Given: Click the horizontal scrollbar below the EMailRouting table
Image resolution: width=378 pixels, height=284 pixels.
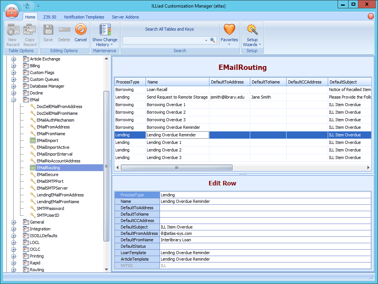Looking at the screenshot, I should click(177, 167).
